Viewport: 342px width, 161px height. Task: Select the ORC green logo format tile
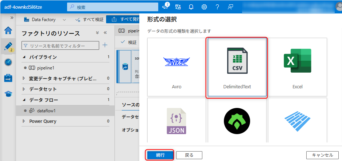[237, 120]
